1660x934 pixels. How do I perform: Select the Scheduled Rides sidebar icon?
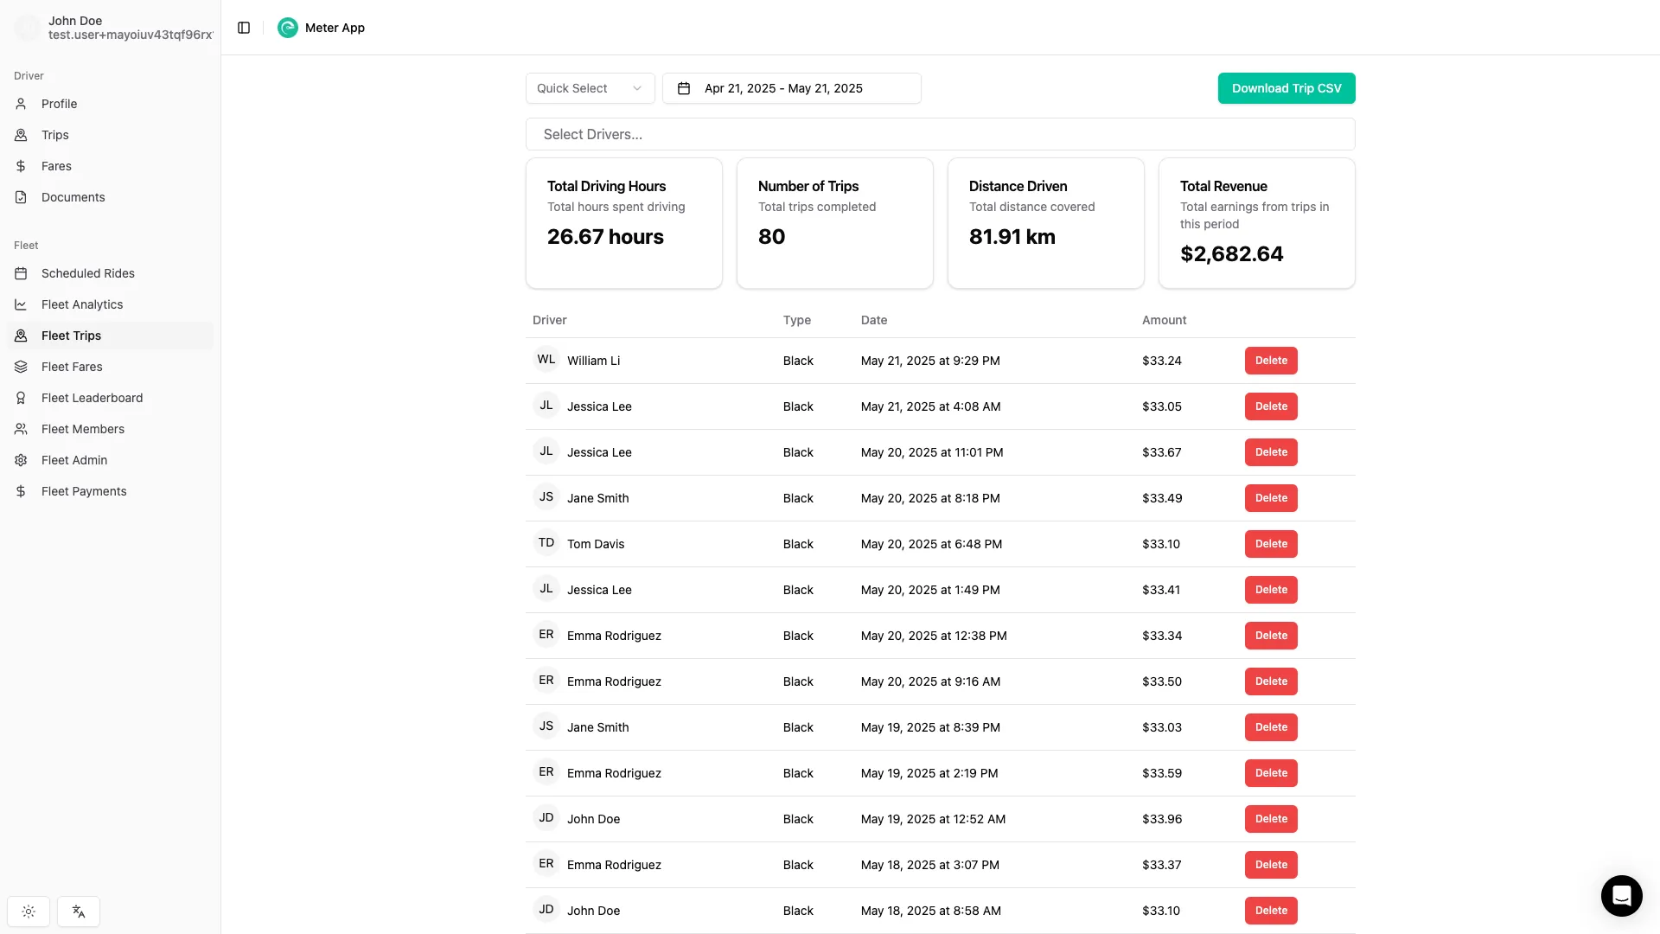[x=21, y=273]
